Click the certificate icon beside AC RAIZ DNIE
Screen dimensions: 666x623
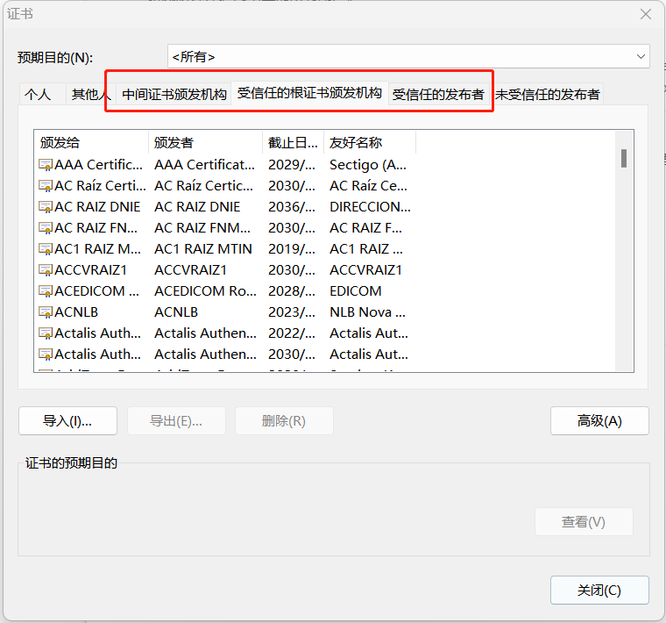click(46, 207)
